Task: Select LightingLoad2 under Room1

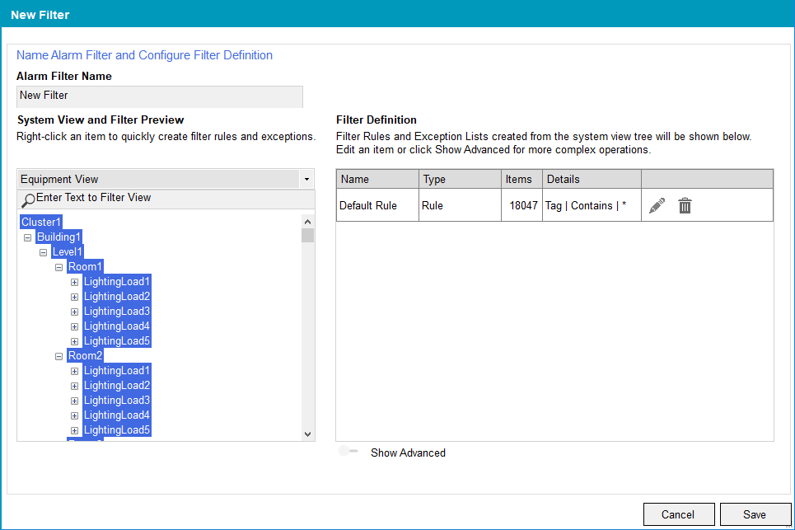Action: [117, 297]
